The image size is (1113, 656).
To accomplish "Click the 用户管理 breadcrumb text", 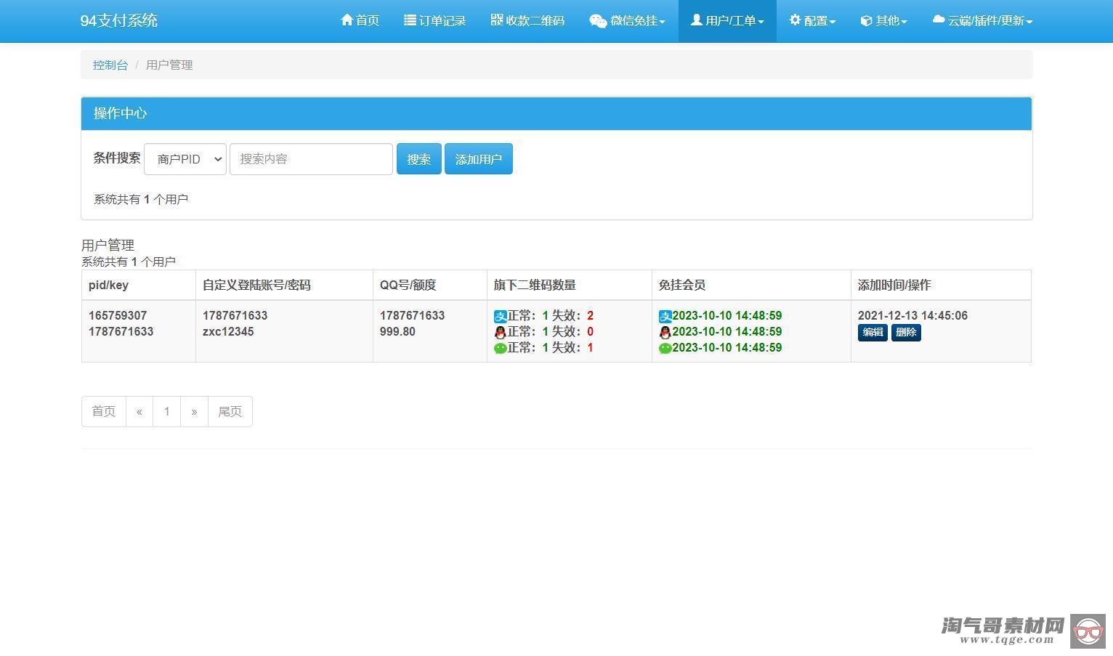I will [169, 65].
